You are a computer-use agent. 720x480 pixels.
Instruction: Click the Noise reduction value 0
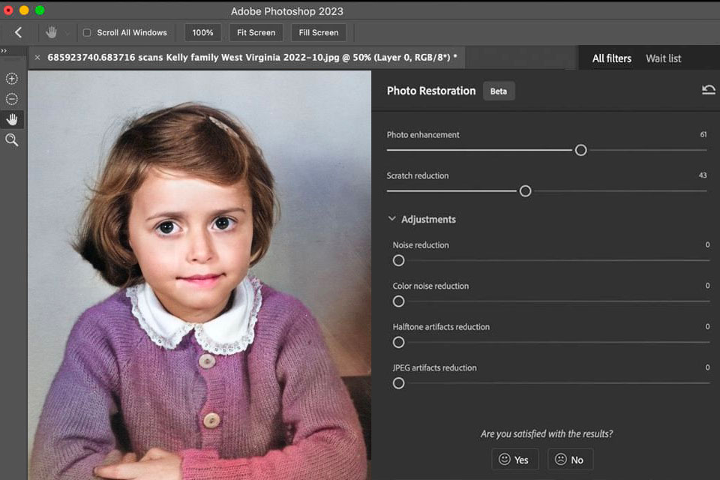(707, 244)
